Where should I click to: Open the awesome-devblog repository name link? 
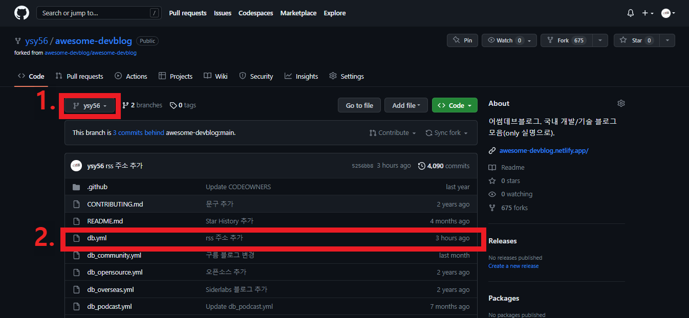pyautogui.click(x=94, y=41)
